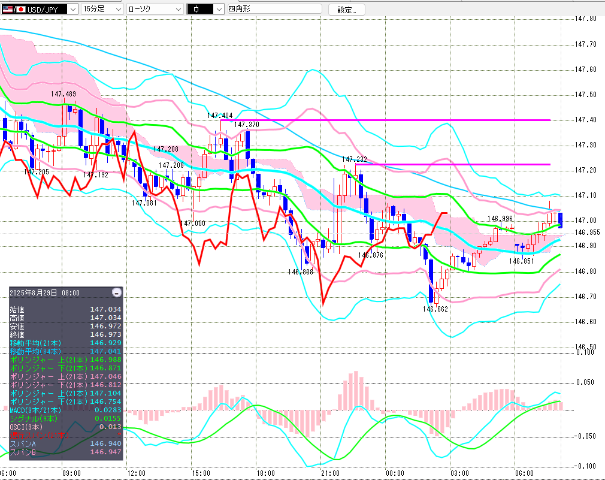The height and width of the screenshot is (480, 605).
Task: Click the 高値 147.034 row
Action: pos(66,318)
